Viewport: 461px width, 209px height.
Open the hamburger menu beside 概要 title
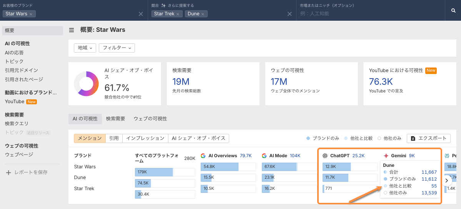72,30
